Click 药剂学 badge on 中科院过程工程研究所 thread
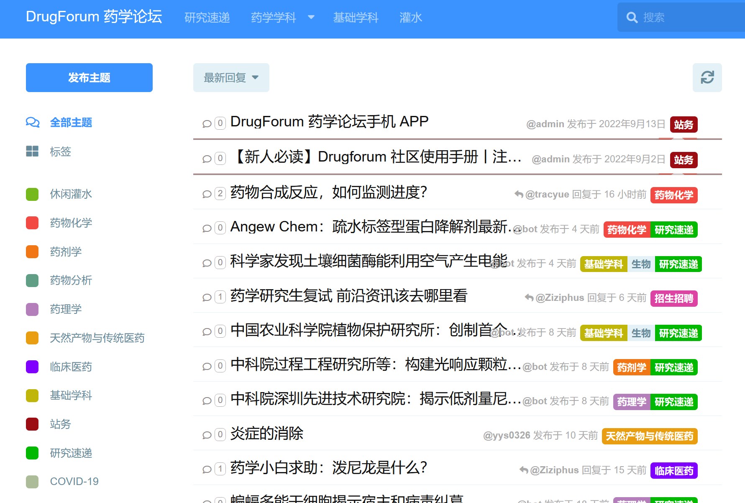 point(632,367)
